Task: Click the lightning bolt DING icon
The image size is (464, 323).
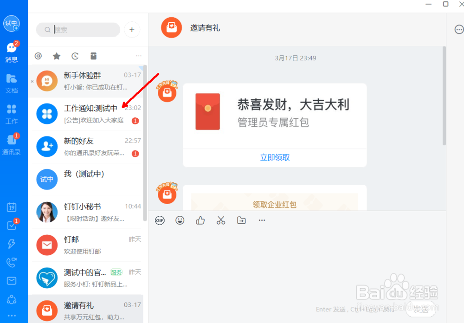Action: [12, 244]
